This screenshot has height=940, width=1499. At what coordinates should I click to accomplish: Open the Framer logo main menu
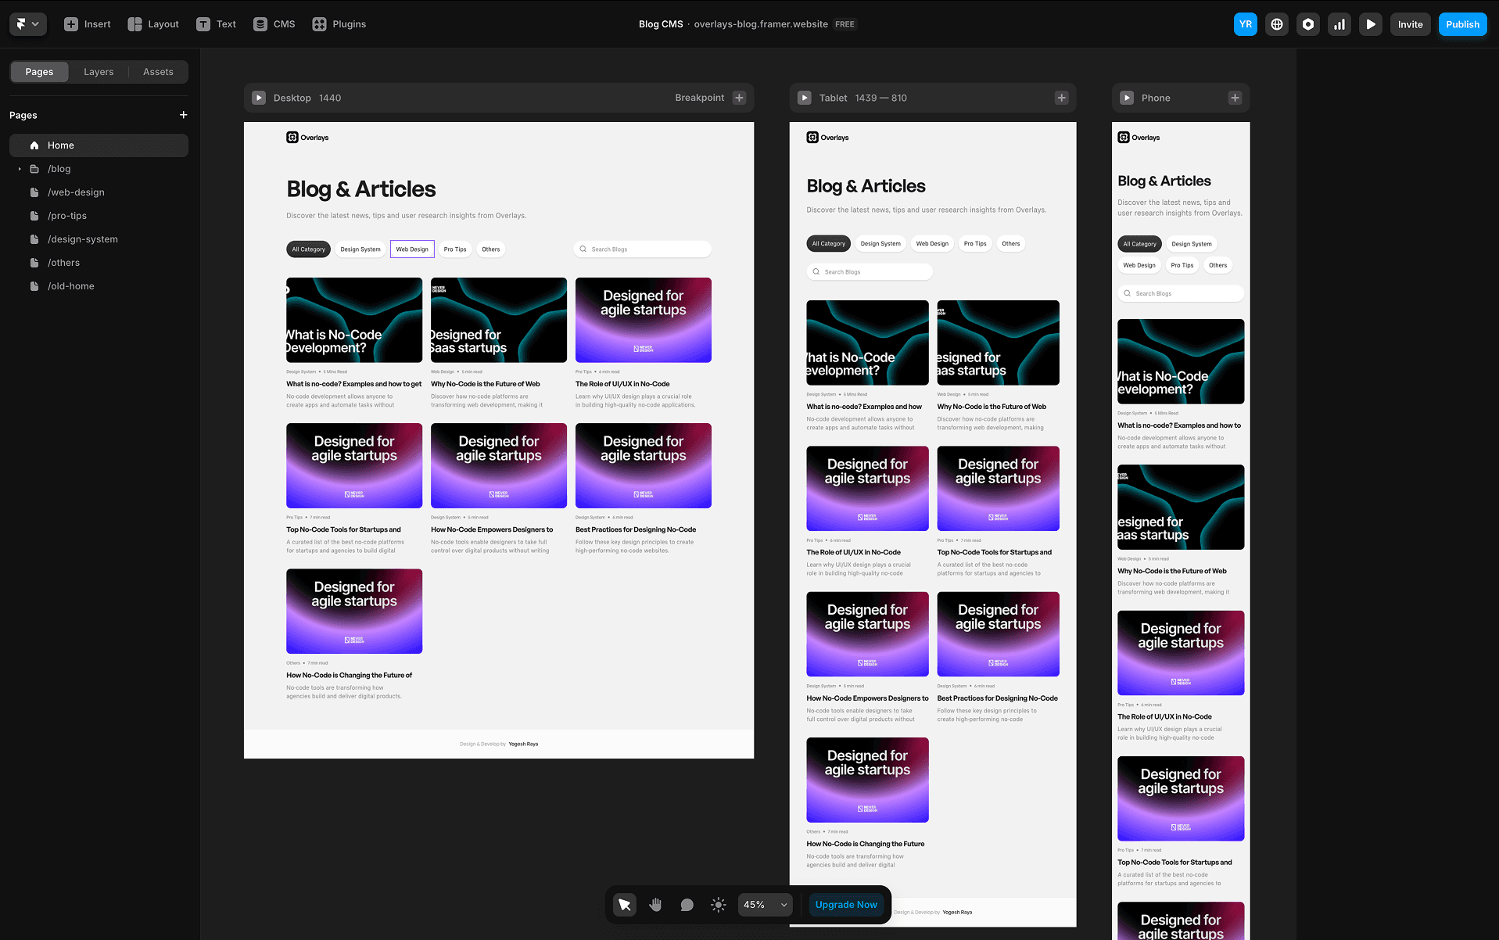(x=27, y=24)
